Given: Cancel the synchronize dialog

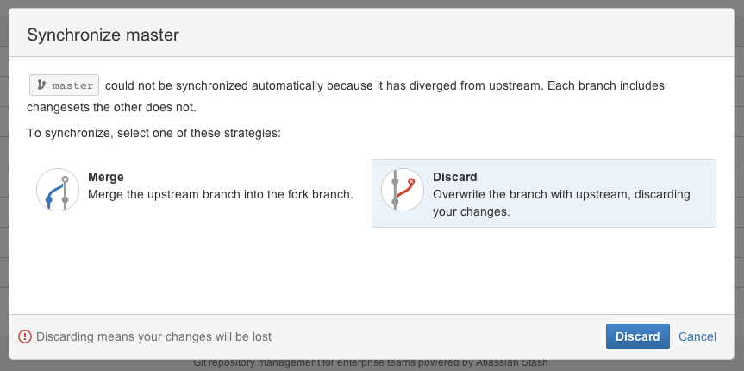Looking at the screenshot, I should pos(697,336).
